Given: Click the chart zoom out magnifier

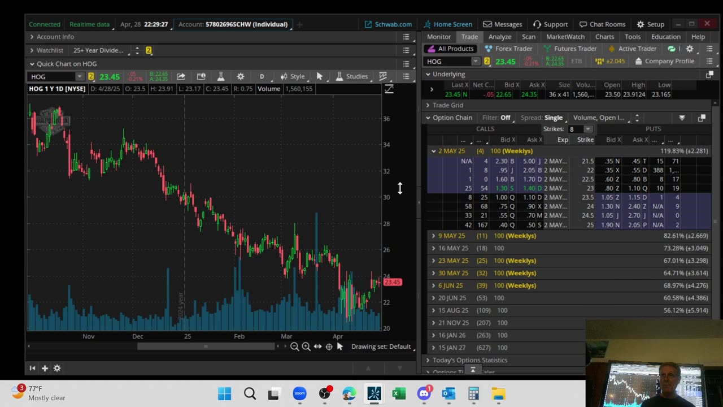Looking at the screenshot, I should click(294, 347).
